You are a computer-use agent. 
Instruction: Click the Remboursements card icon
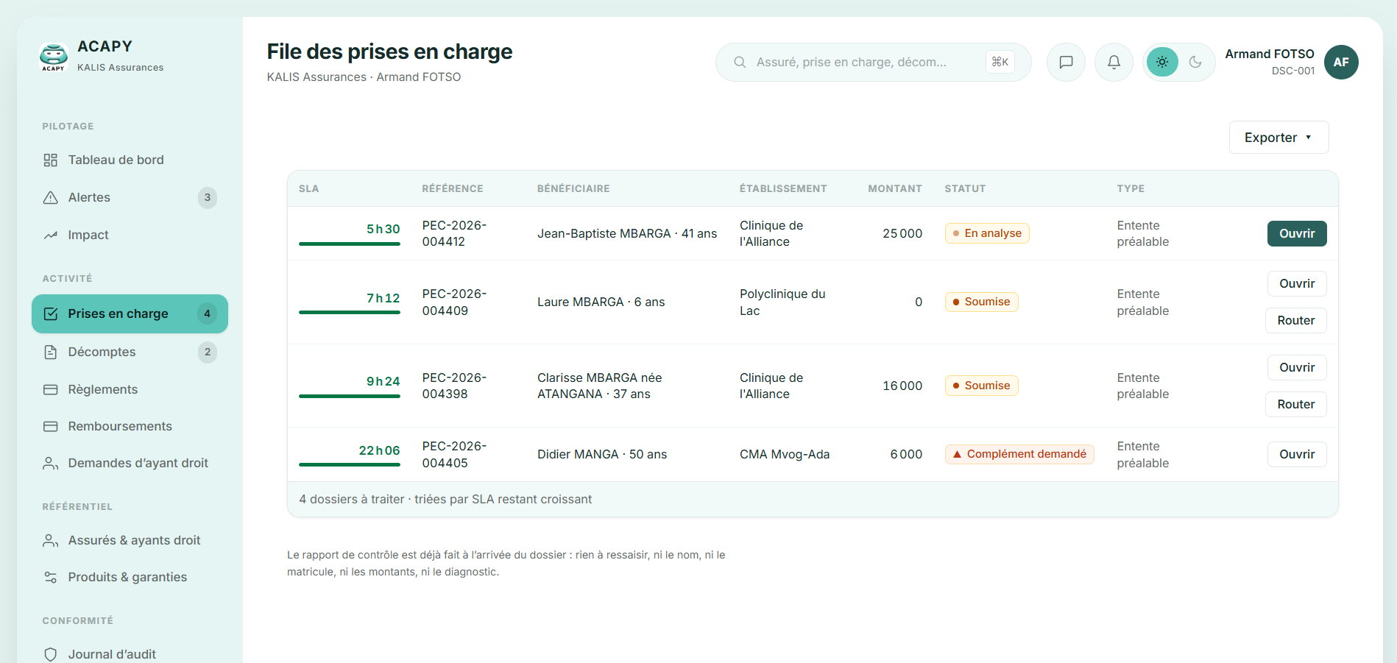50,426
